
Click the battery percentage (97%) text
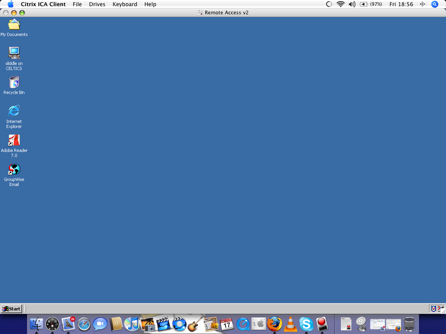[376, 4]
